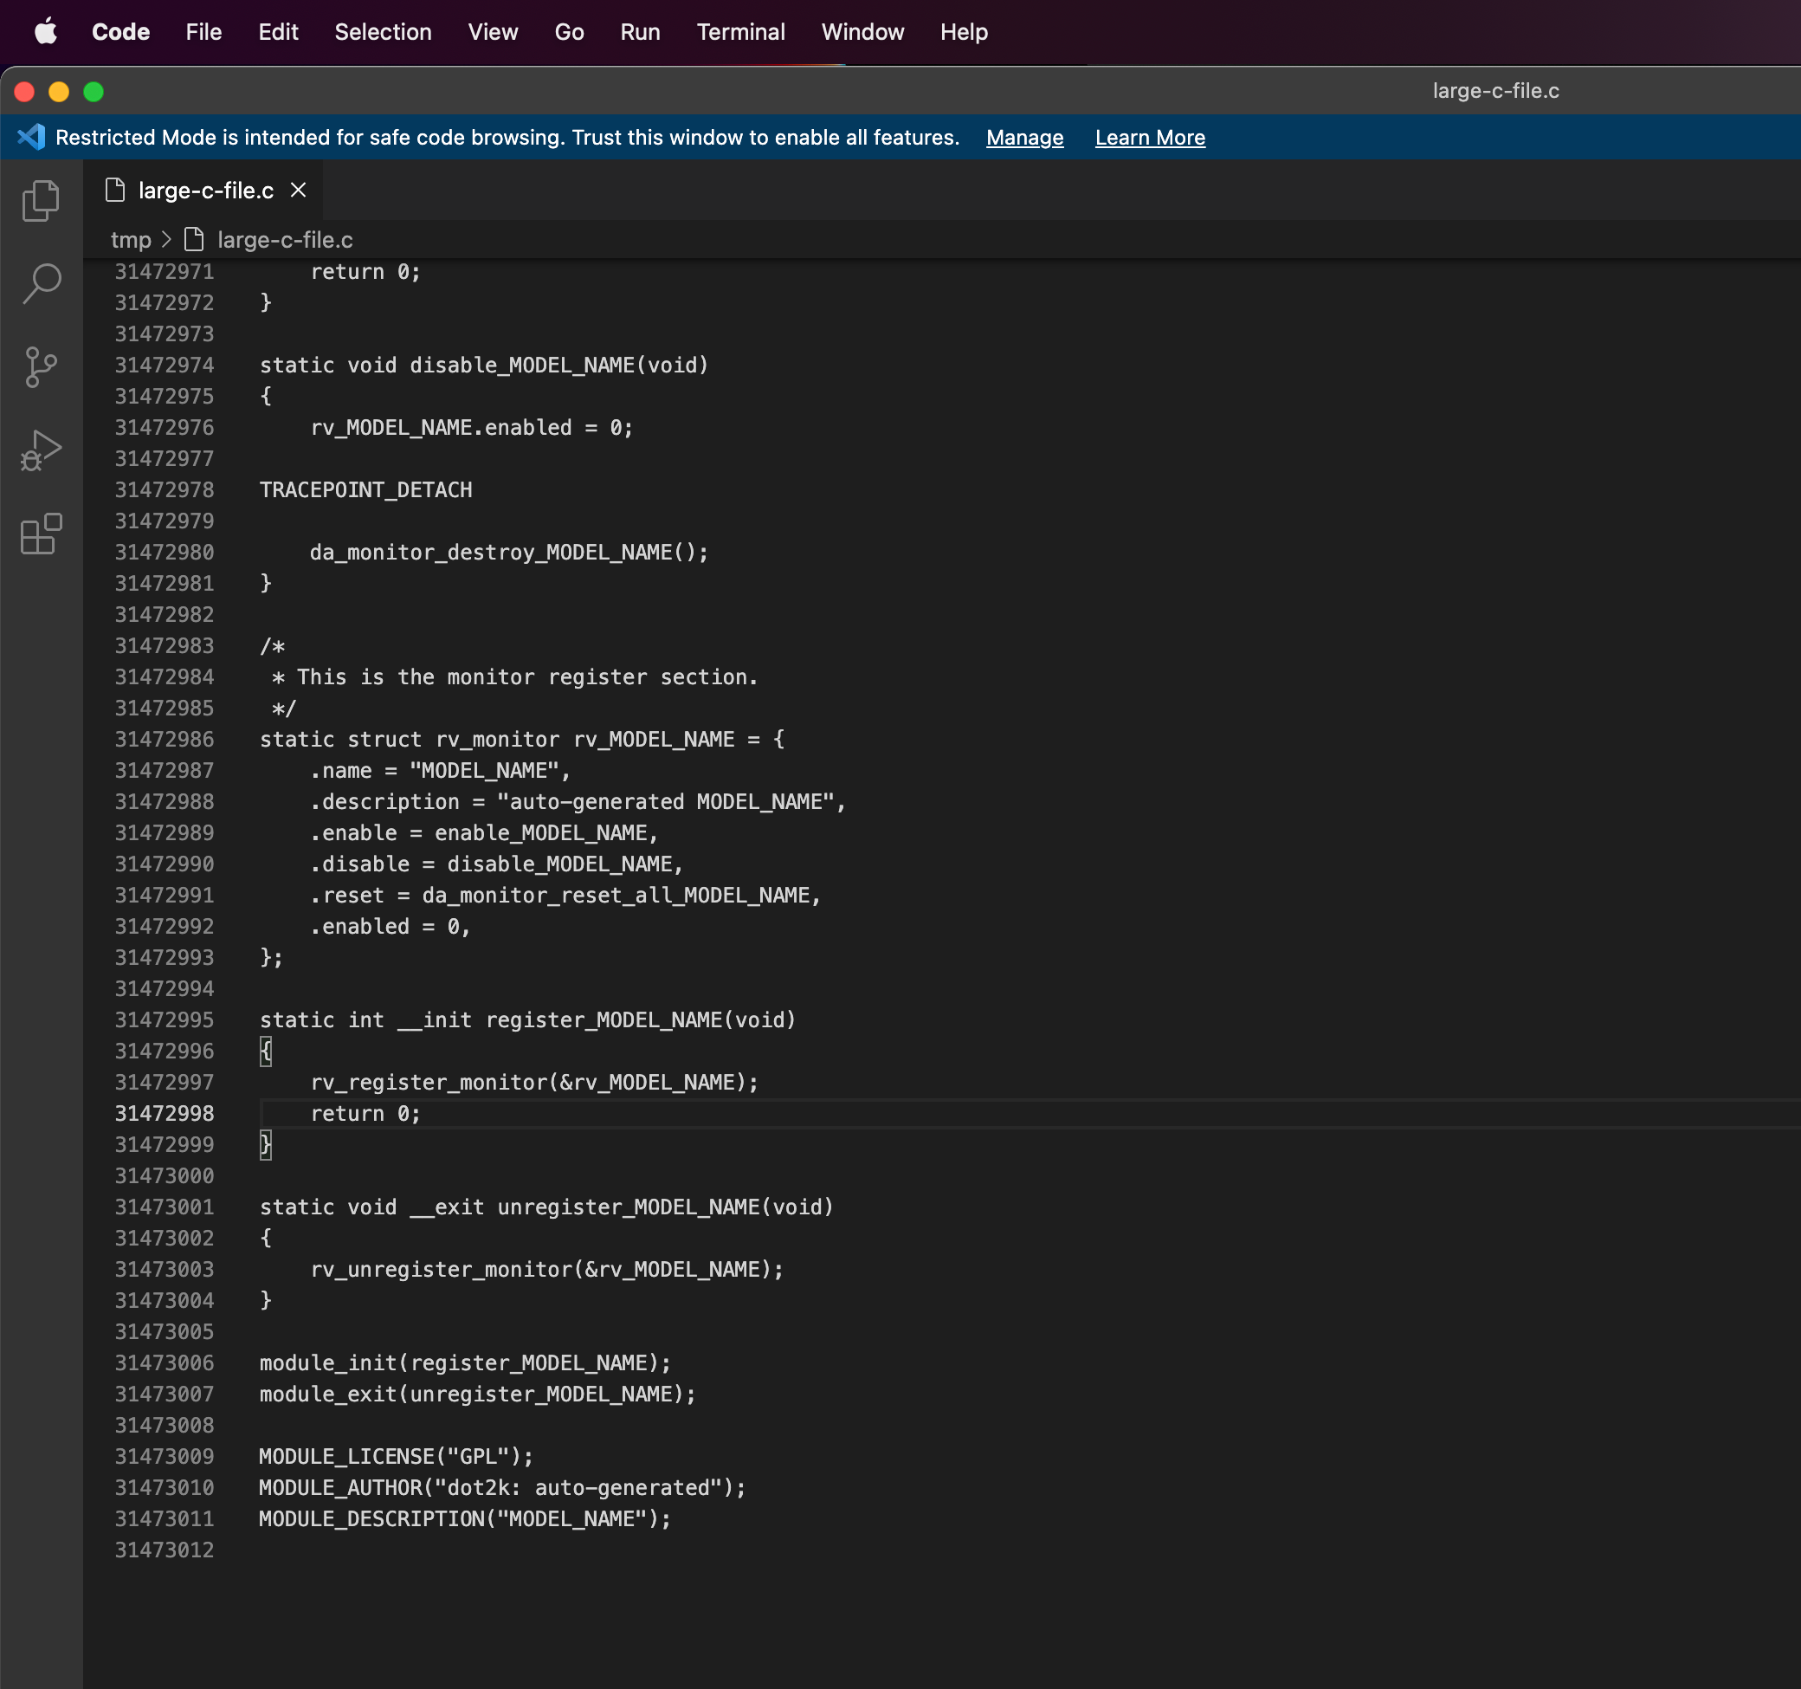
Task: Close the large-c-file.c tab
Action: point(299,190)
